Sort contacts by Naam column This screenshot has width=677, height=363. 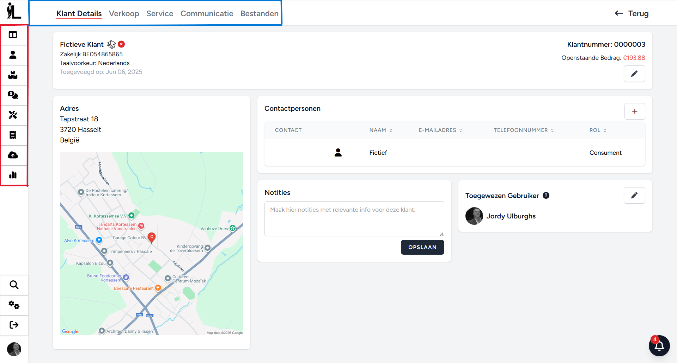pyautogui.click(x=381, y=130)
